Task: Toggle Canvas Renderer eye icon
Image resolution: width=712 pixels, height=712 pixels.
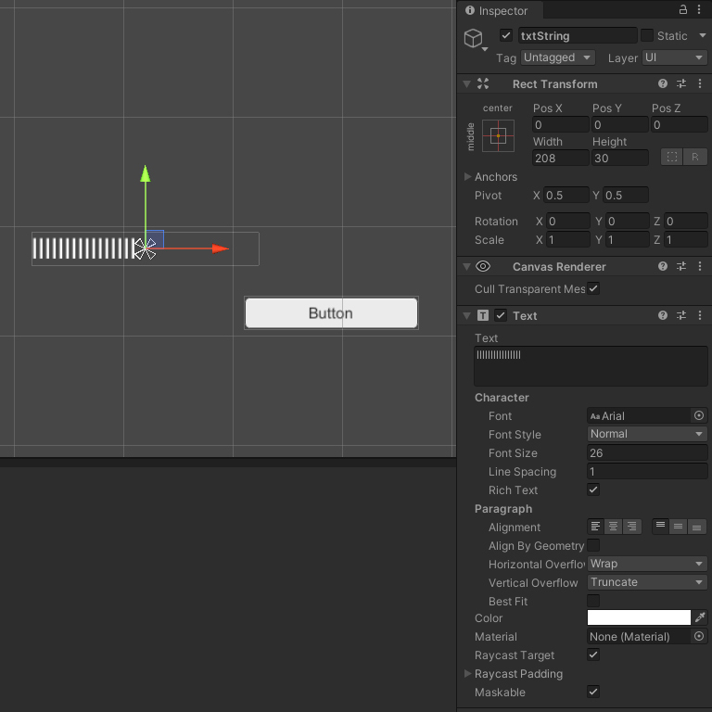Action: pyautogui.click(x=483, y=266)
